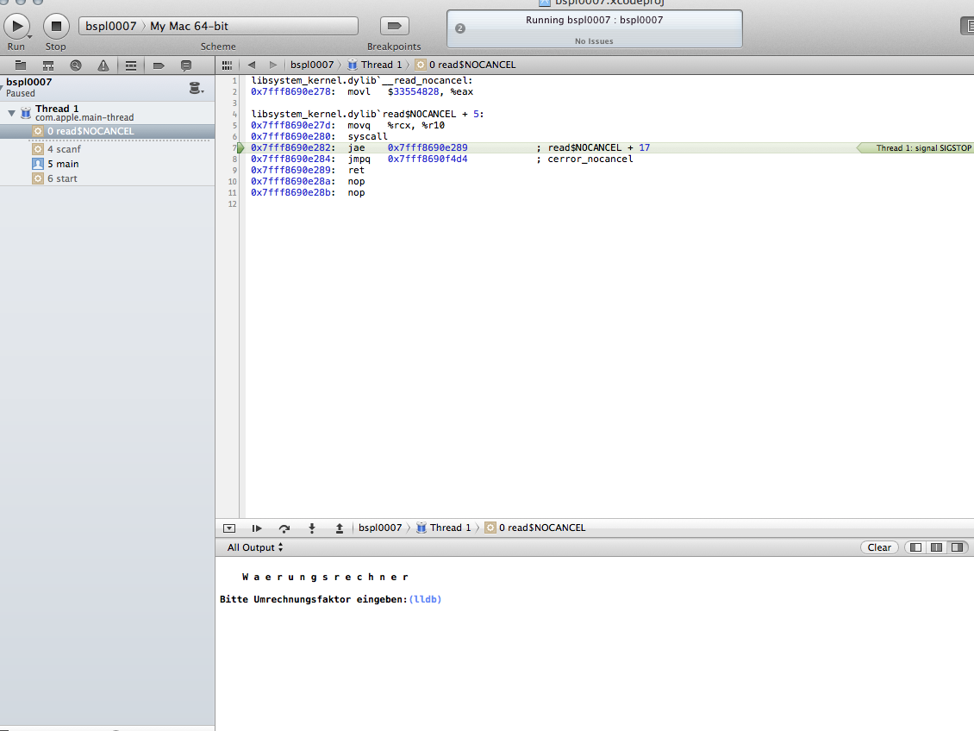
Task: Select the 5 main stack frame
Action: coord(62,164)
